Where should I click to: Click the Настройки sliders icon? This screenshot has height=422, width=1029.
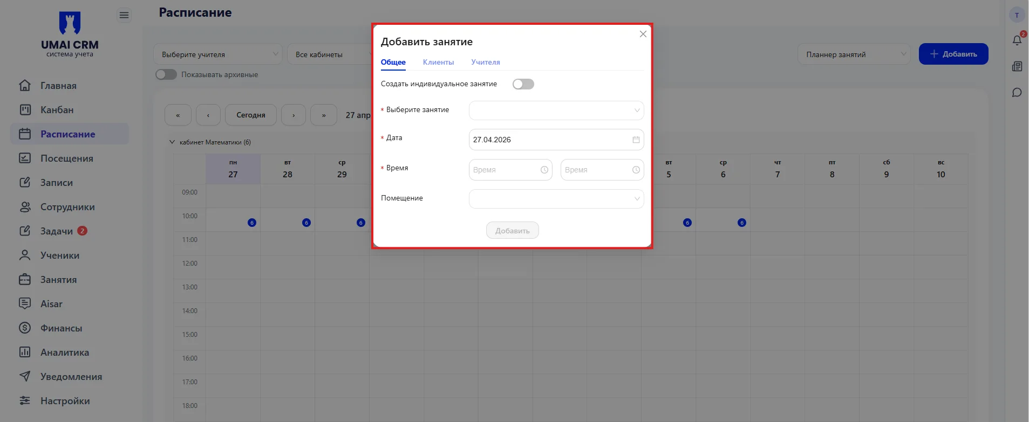pos(25,400)
